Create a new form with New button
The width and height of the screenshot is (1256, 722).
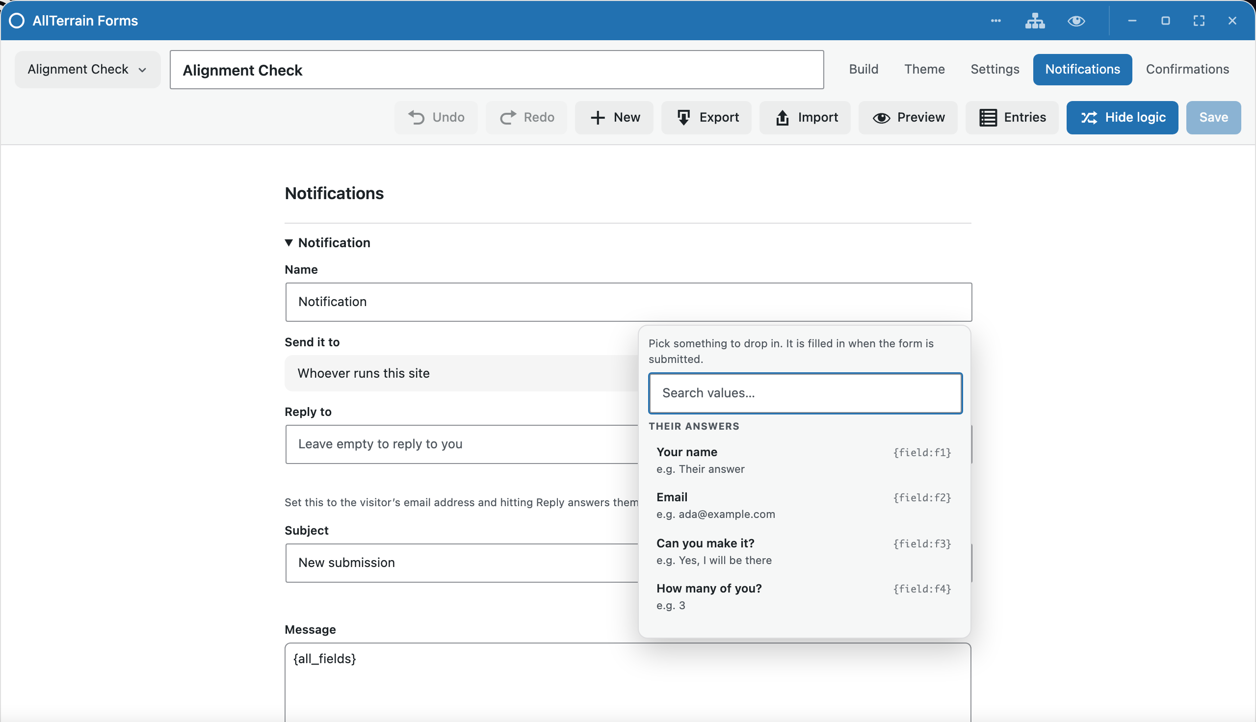(614, 118)
